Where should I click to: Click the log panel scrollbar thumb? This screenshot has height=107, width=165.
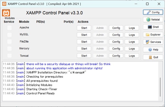160,87
